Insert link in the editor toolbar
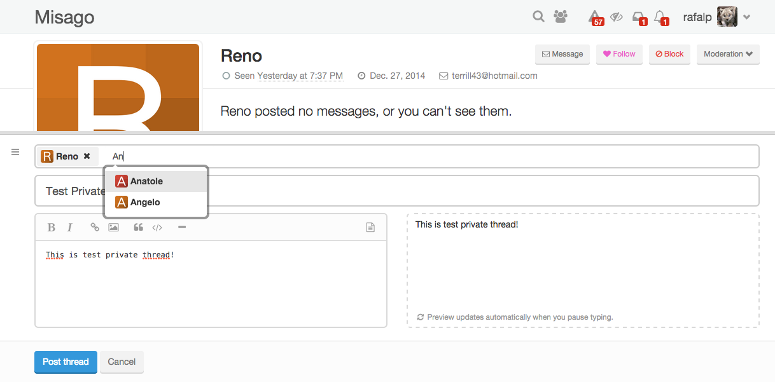Image resolution: width=775 pixels, height=382 pixels. tap(95, 228)
